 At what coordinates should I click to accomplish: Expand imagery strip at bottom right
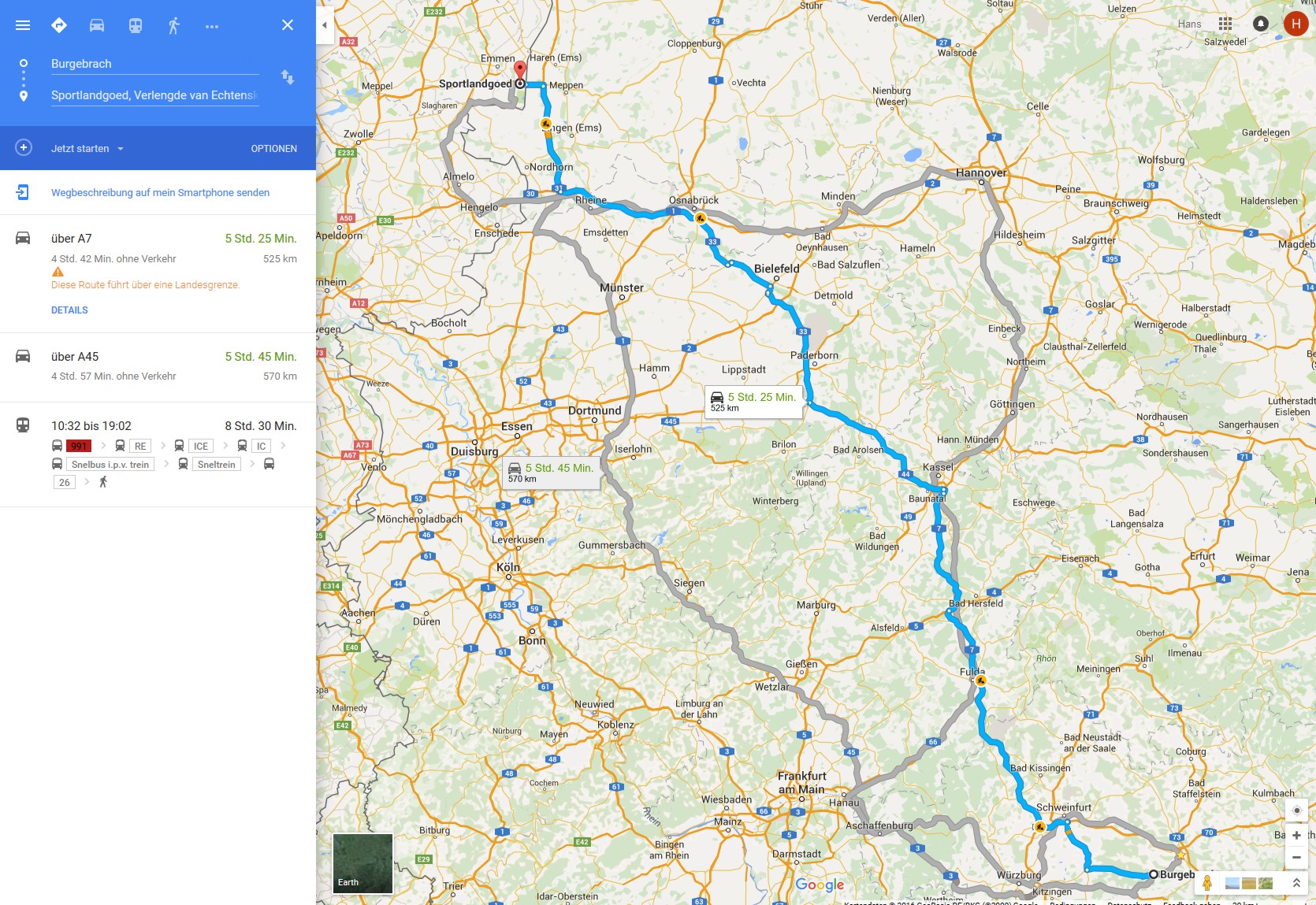1296,884
